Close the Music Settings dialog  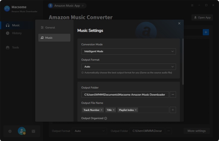tap(179, 23)
